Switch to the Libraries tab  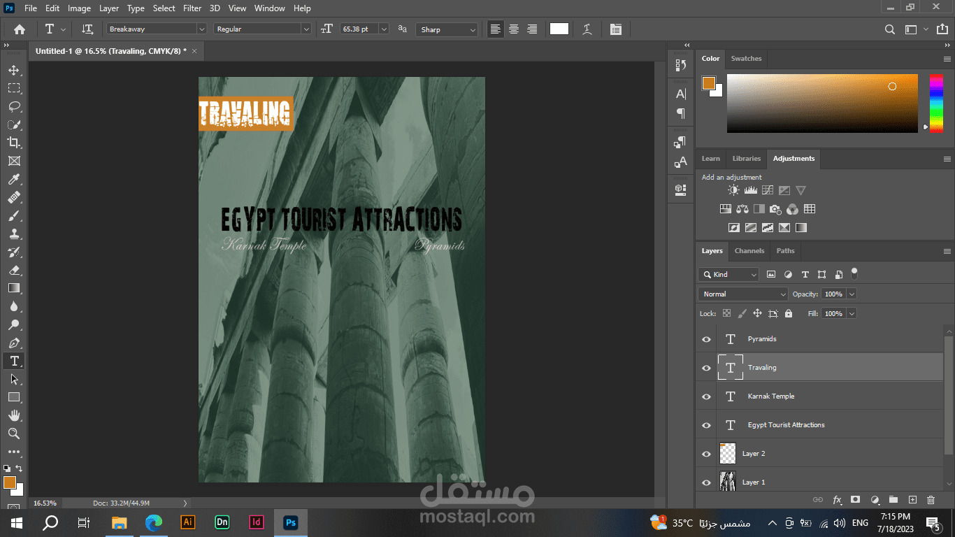(746, 159)
